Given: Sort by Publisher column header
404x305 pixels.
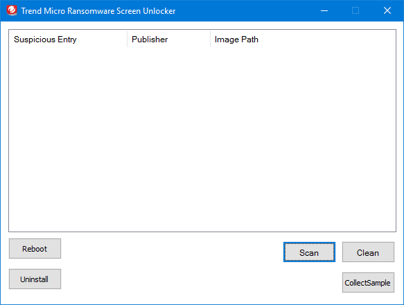Looking at the screenshot, I should [x=169, y=40].
